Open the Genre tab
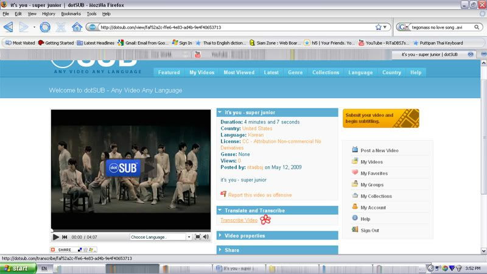 pos(295,72)
